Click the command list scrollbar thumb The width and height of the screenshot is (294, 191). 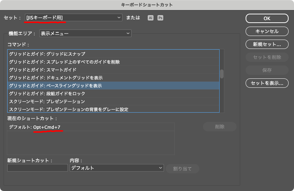222,74
